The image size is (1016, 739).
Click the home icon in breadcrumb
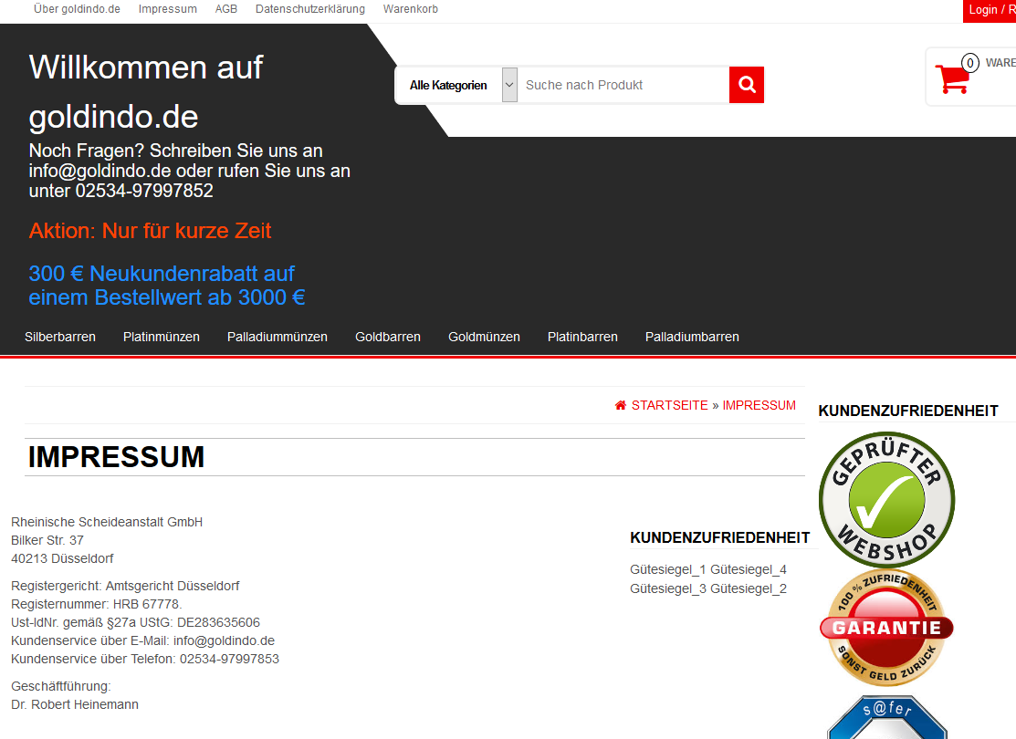coord(621,405)
